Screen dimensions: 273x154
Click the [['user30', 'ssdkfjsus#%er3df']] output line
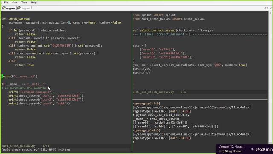coord(160,123)
